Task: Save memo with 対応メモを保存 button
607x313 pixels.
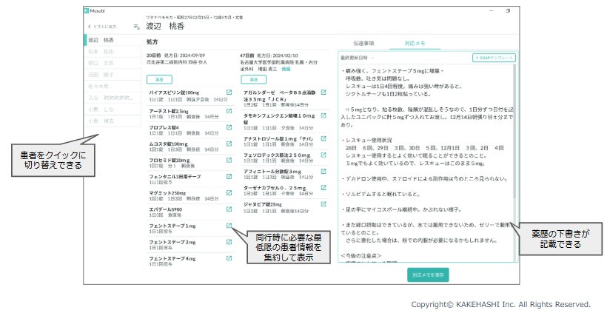Action: (428, 275)
